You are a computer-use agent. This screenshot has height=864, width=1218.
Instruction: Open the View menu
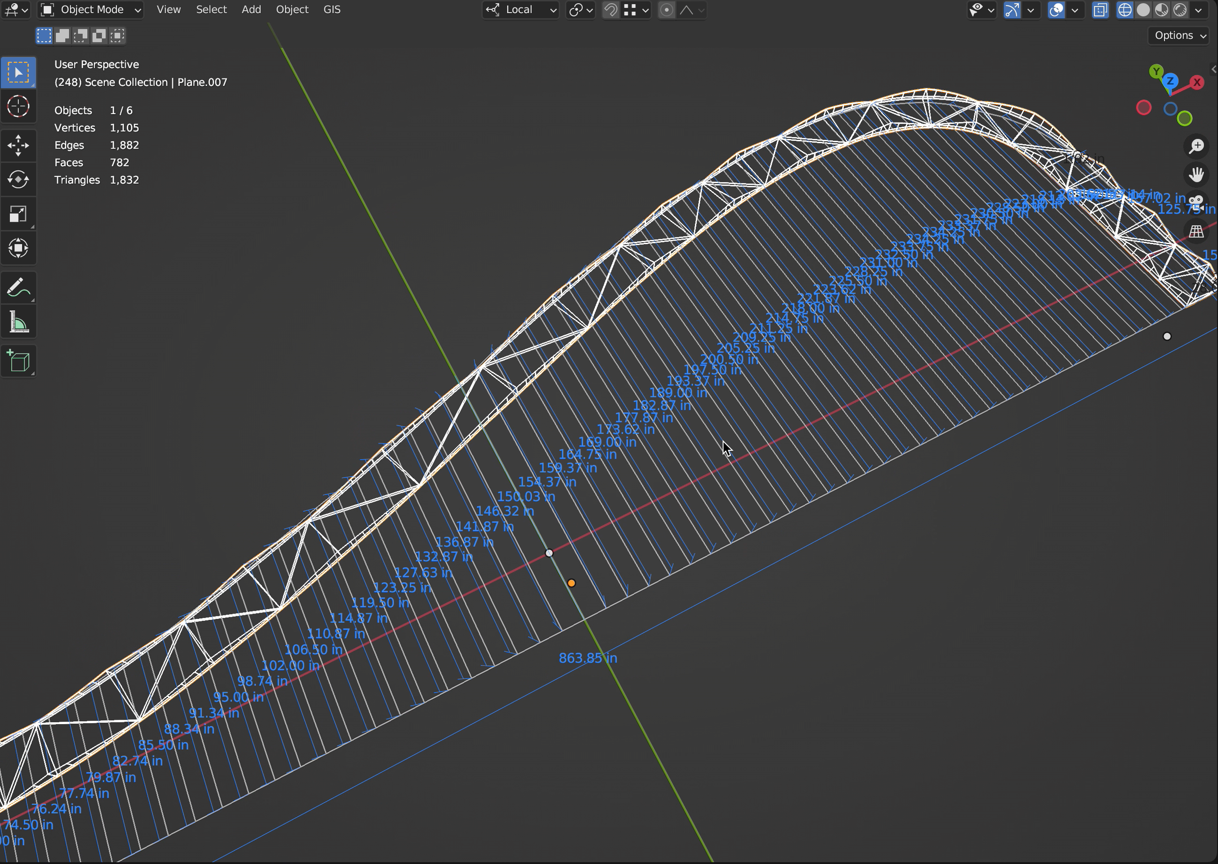point(169,10)
